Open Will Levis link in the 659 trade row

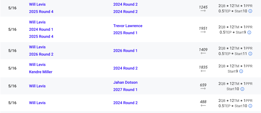pyautogui.click(x=37, y=86)
